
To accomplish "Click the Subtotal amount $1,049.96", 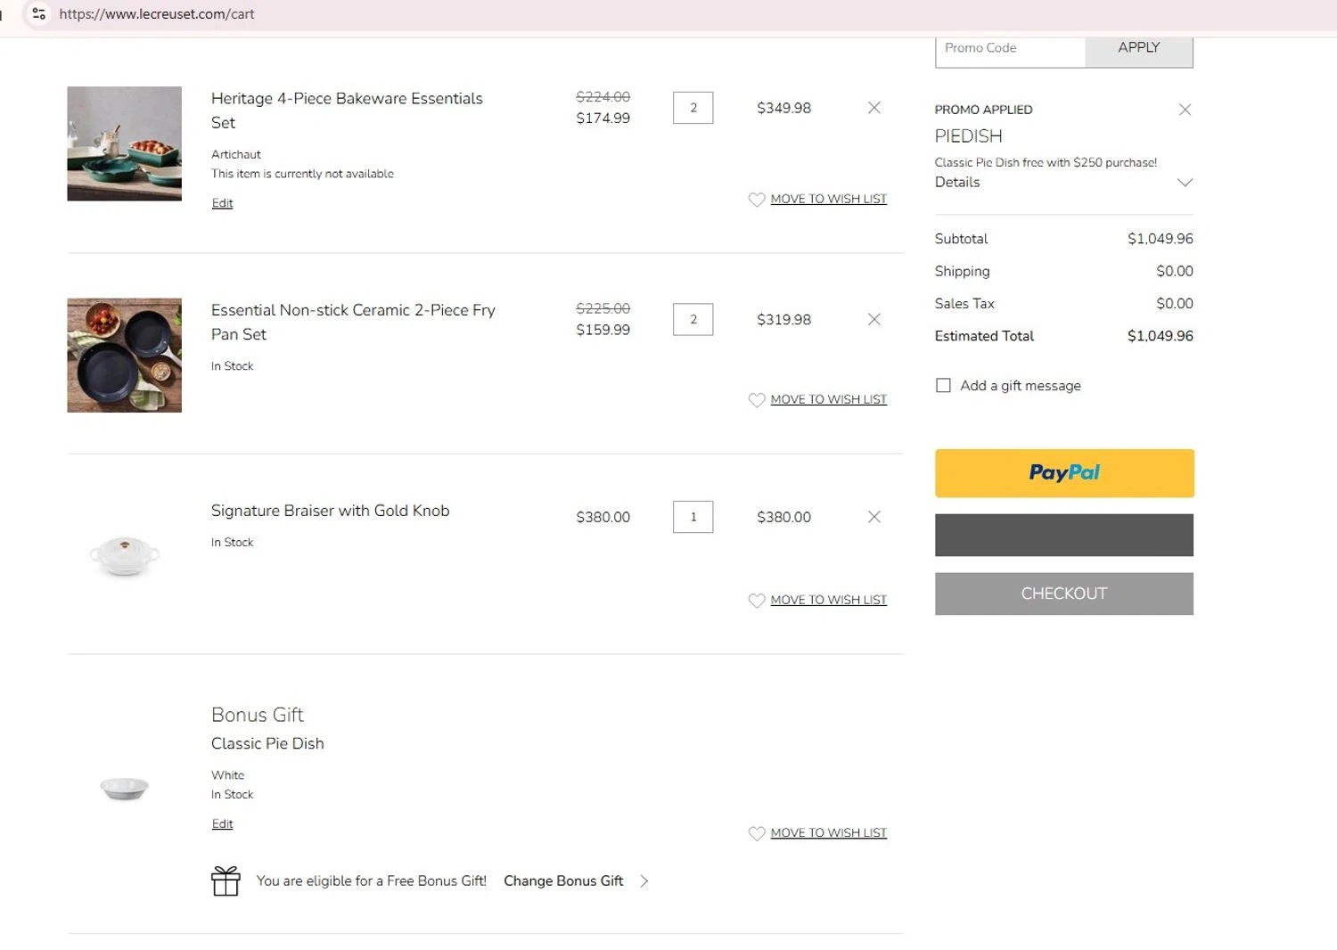I will (1160, 239).
